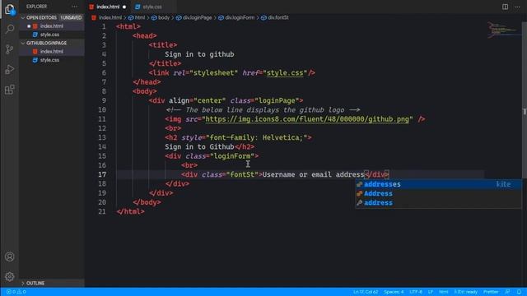Click line number 15 in the gutter

pyautogui.click(x=102, y=156)
